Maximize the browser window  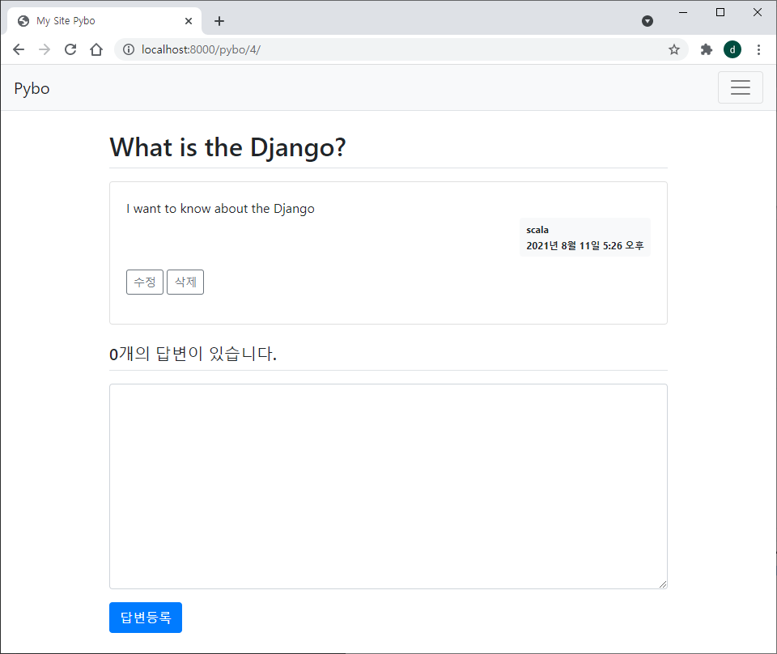coord(720,12)
